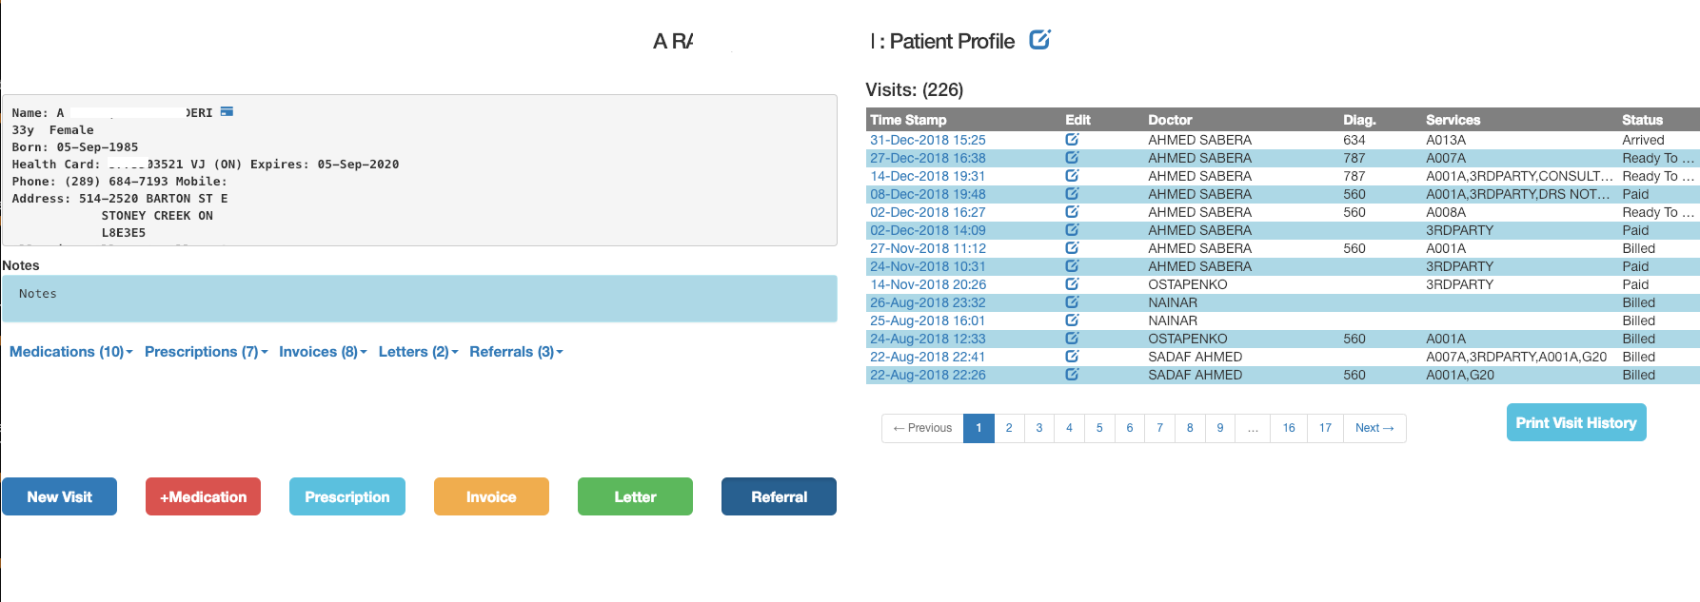Click edit icon for 14-Dec-2018 19:31 visit
This screenshot has width=1700, height=602.
(x=1072, y=176)
